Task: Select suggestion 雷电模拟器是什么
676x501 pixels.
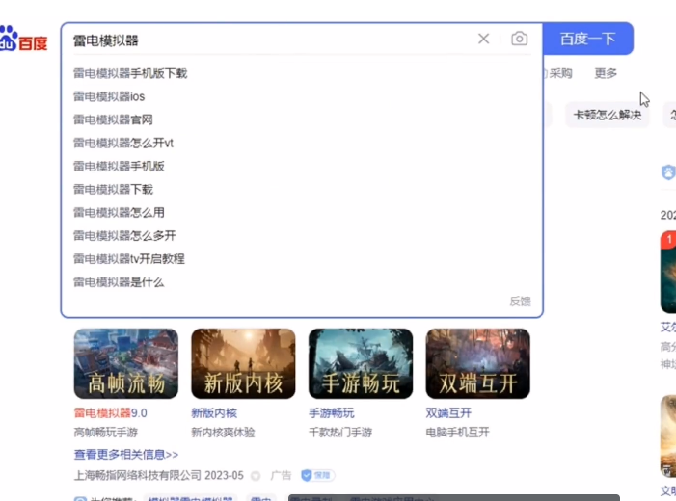Action: pos(119,282)
